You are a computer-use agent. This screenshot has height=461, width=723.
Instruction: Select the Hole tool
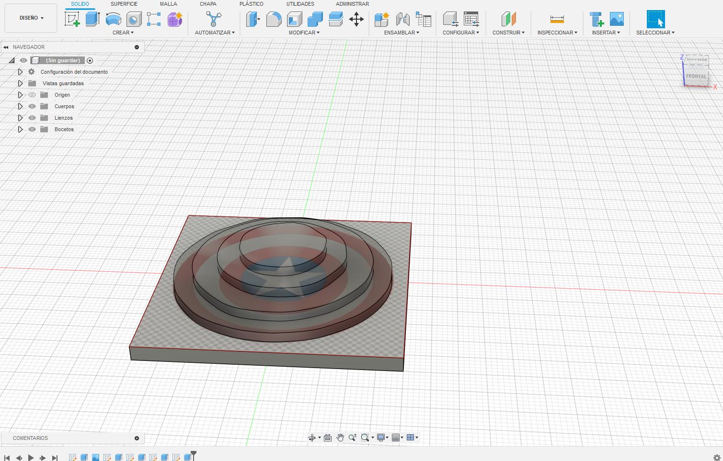(134, 19)
